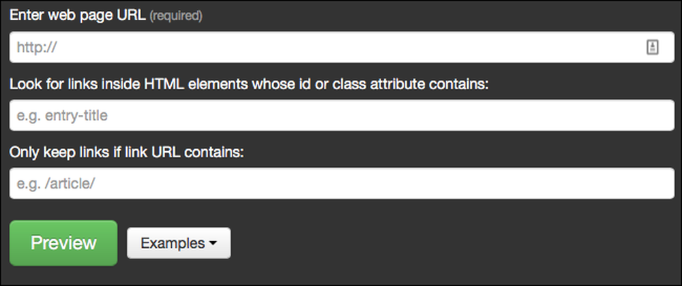This screenshot has width=682, height=286.
Task: Click the '(required)' hint text
Action: 176,16
